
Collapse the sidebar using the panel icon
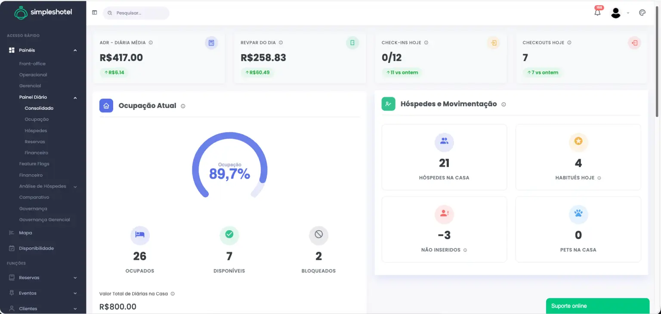tap(94, 12)
